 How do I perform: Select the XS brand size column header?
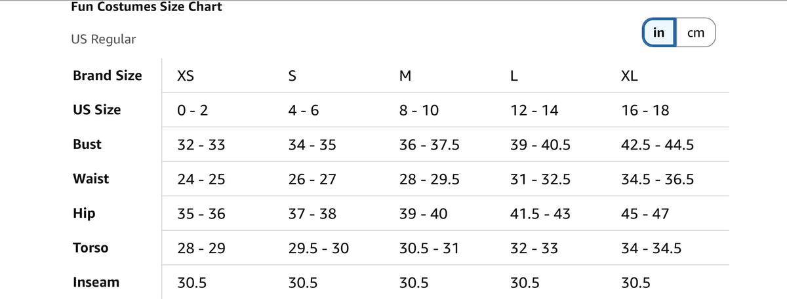186,76
